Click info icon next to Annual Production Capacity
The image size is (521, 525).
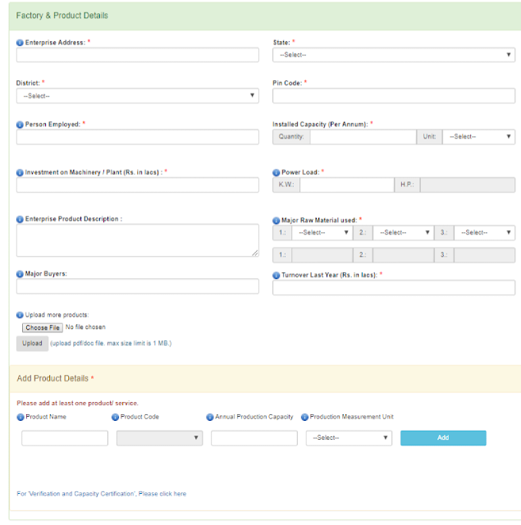[210, 417]
